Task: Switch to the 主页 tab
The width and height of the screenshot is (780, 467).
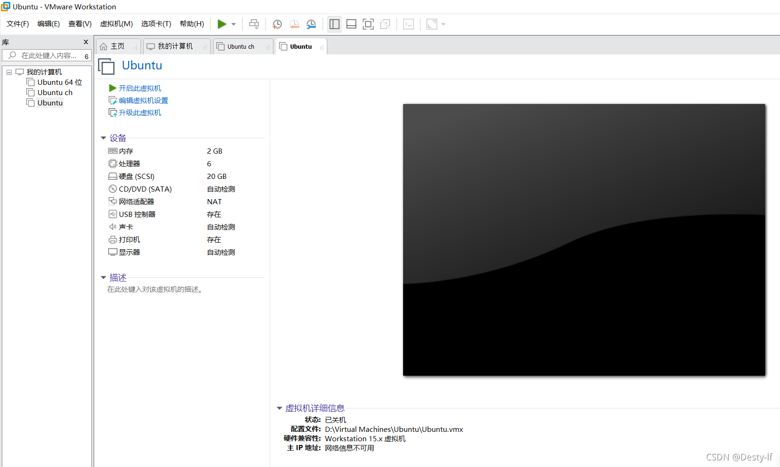Action: click(x=118, y=46)
